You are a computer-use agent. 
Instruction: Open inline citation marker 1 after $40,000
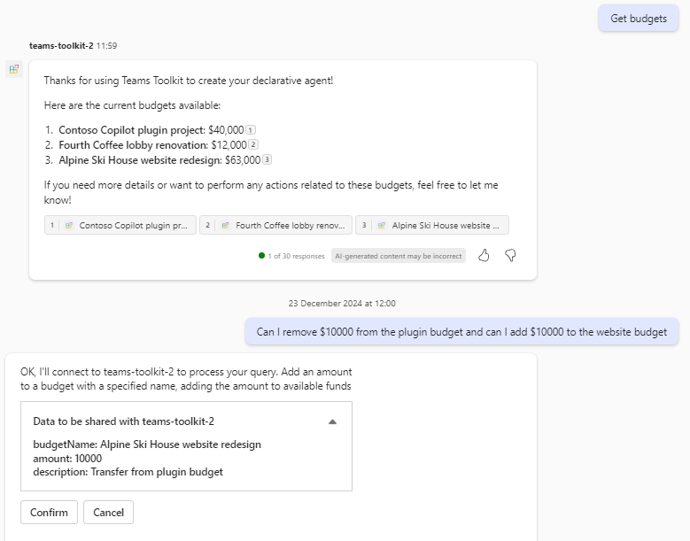251,130
